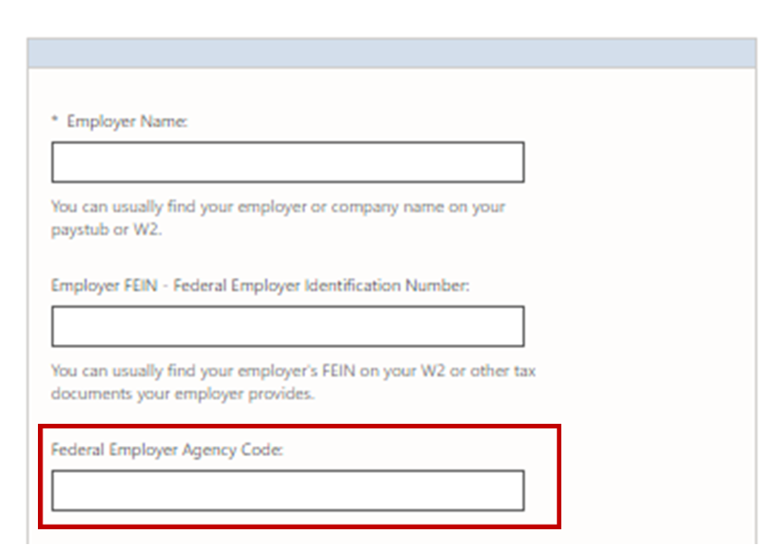The image size is (762, 545).
Task: Click the word 'Number:' in the FEIN label
Action: (437, 285)
